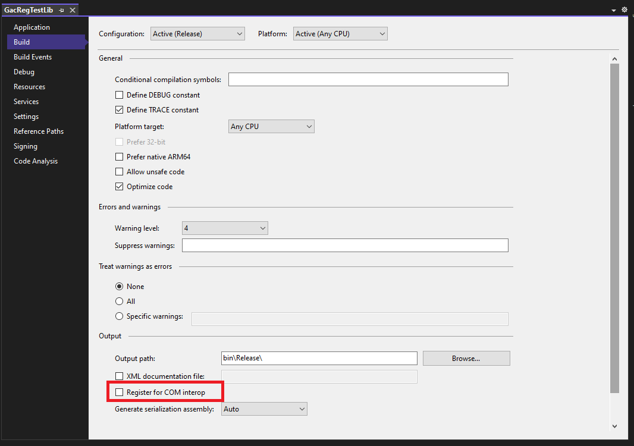Change the Warning level dropdown

224,228
